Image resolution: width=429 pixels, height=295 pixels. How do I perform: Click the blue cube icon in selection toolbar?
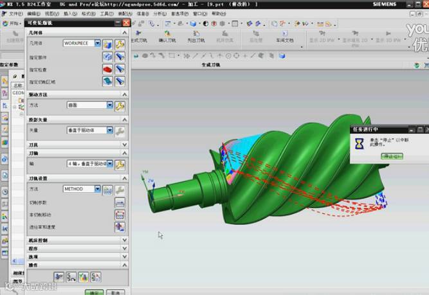[282, 56]
